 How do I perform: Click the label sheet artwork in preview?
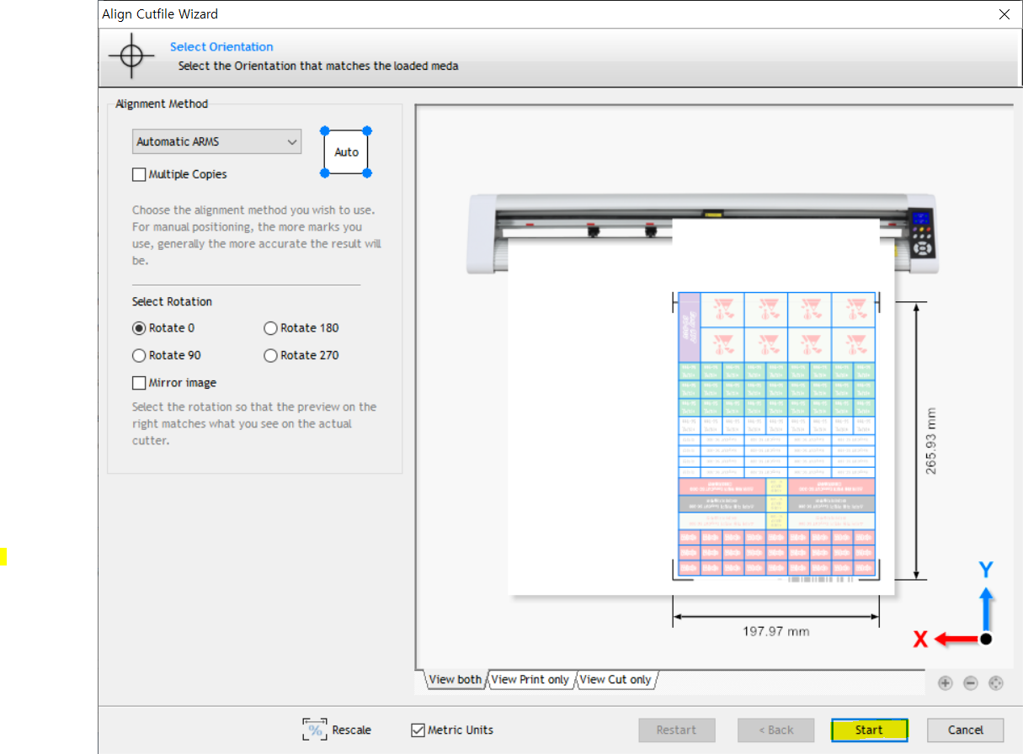[775, 435]
